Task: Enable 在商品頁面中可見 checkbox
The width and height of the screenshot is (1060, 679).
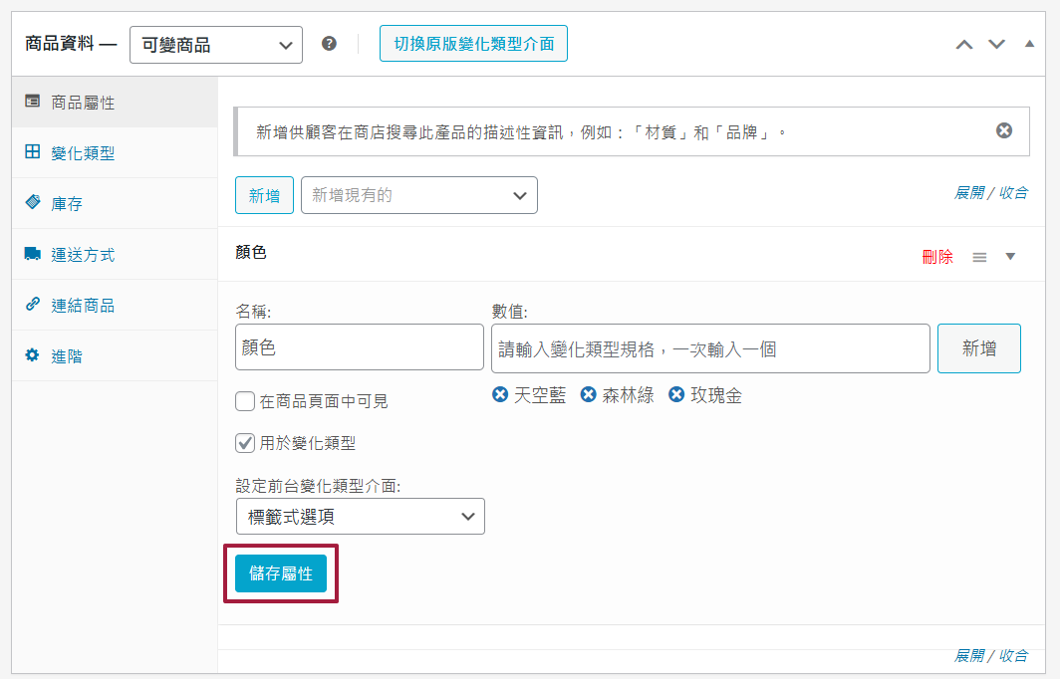Action: pos(245,401)
